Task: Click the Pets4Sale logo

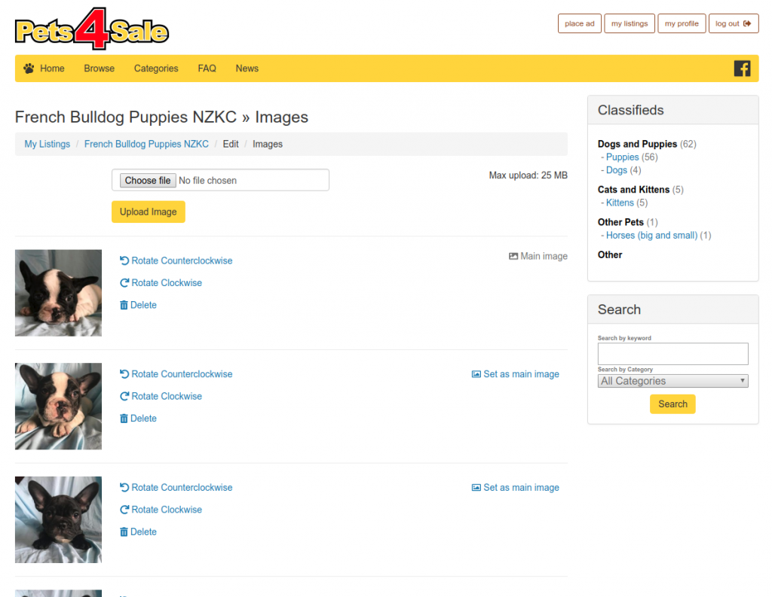Action: click(x=92, y=28)
